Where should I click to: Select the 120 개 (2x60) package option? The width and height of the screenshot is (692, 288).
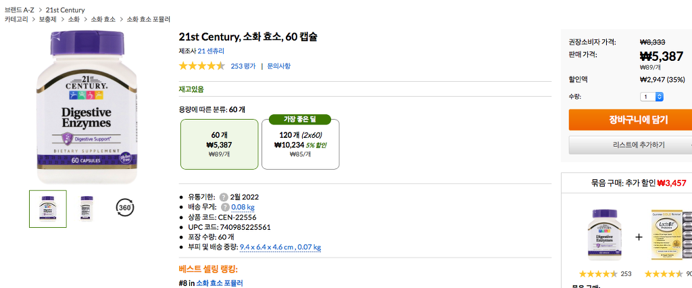[300, 144]
